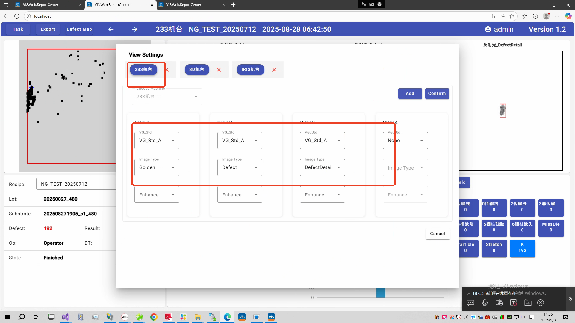Go to next record with right arrow
This screenshot has width=575, height=323.
(x=135, y=29)
